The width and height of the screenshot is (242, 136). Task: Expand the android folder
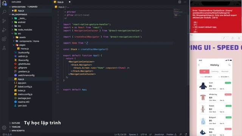[x=12, y=22]
